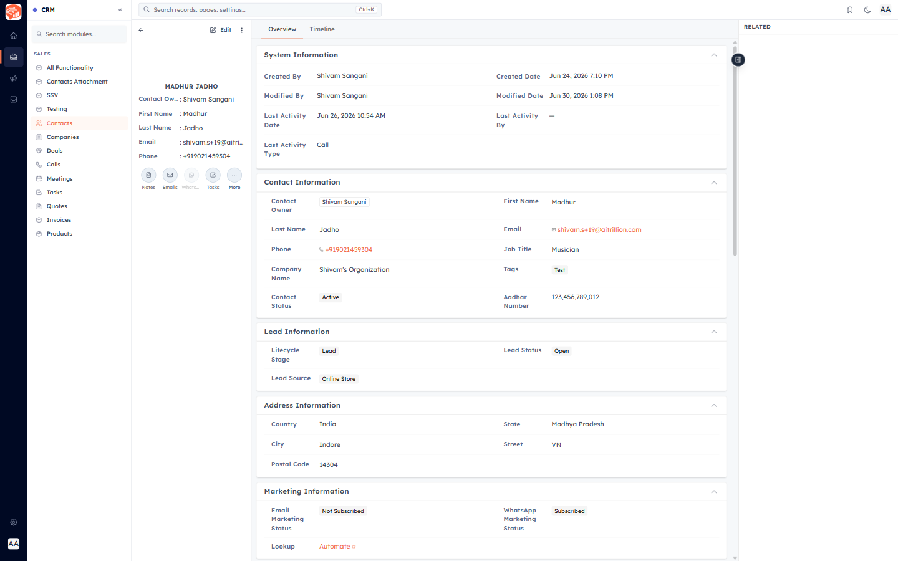Click the Automate external link icon
Viewport: 898px width, 561px height.
point(354,547)
